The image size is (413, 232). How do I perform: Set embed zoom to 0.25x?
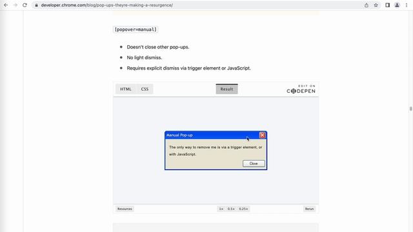click(x=243, y=209)
